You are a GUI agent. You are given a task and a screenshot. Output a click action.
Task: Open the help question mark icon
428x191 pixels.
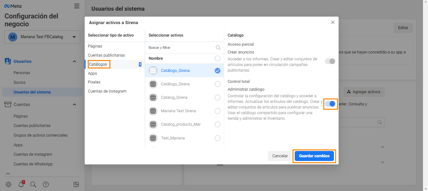(46, 184)
